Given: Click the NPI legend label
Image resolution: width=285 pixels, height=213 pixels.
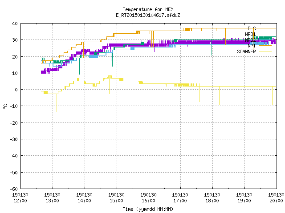Looking at the screenshot, I should point(252,46).
